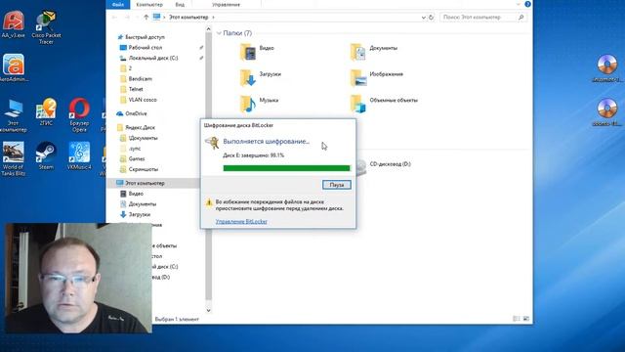Open the 2ГИС desktop shortcut
Image resolution: width=625 pixels, height=352 pixels.
pos(46,112)
